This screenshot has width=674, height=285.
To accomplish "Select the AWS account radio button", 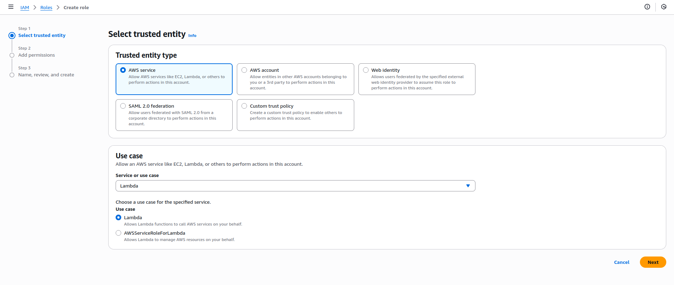I will coord(244,70).
